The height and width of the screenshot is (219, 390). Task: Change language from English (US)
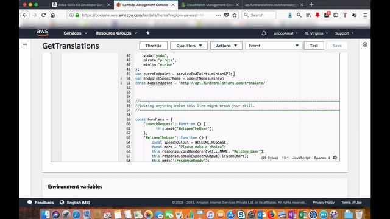click(75, 203)
